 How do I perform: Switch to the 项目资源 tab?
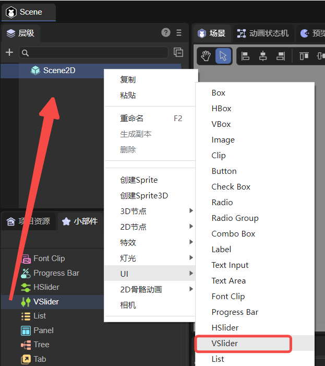[x=29, y=221]
